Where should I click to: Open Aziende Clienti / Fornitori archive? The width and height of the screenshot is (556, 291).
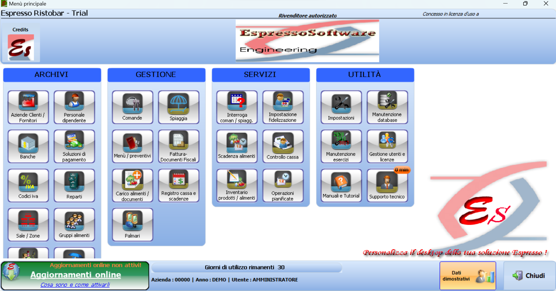pyautogui.click(x=28, y=107)
